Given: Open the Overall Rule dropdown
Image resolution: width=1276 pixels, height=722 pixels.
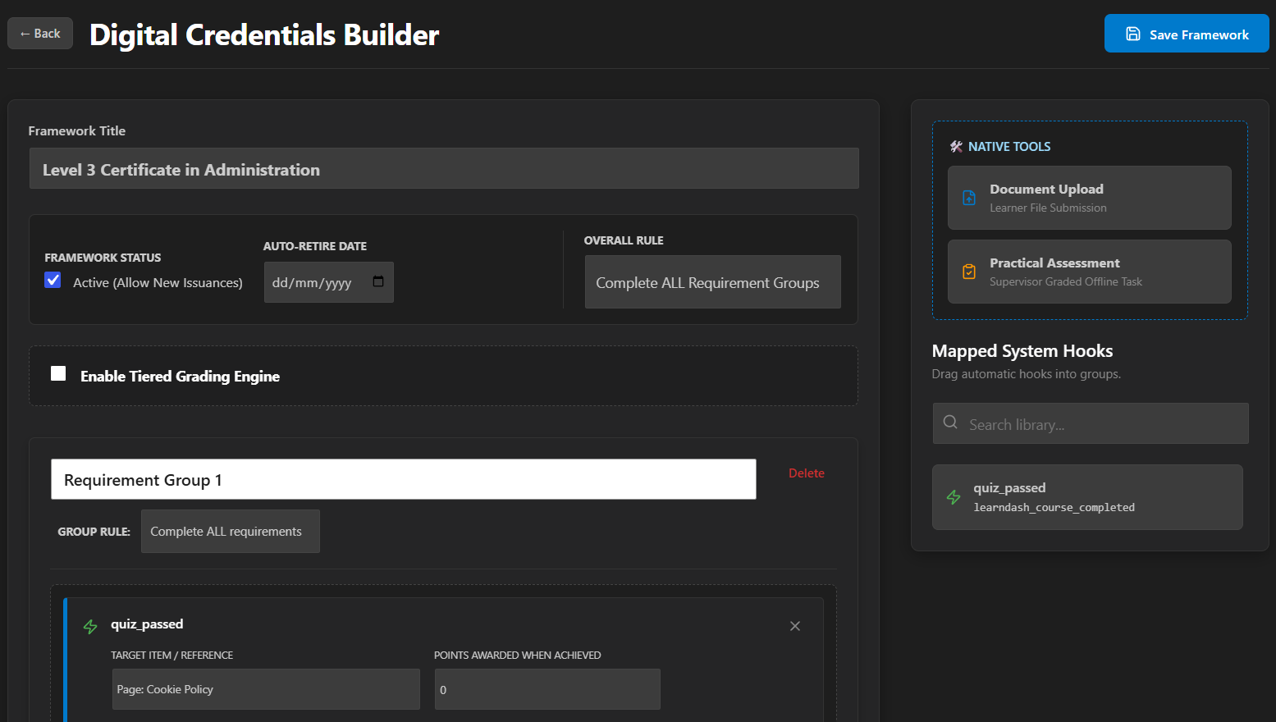Looking at the screenshot, I should click(712, 282).
